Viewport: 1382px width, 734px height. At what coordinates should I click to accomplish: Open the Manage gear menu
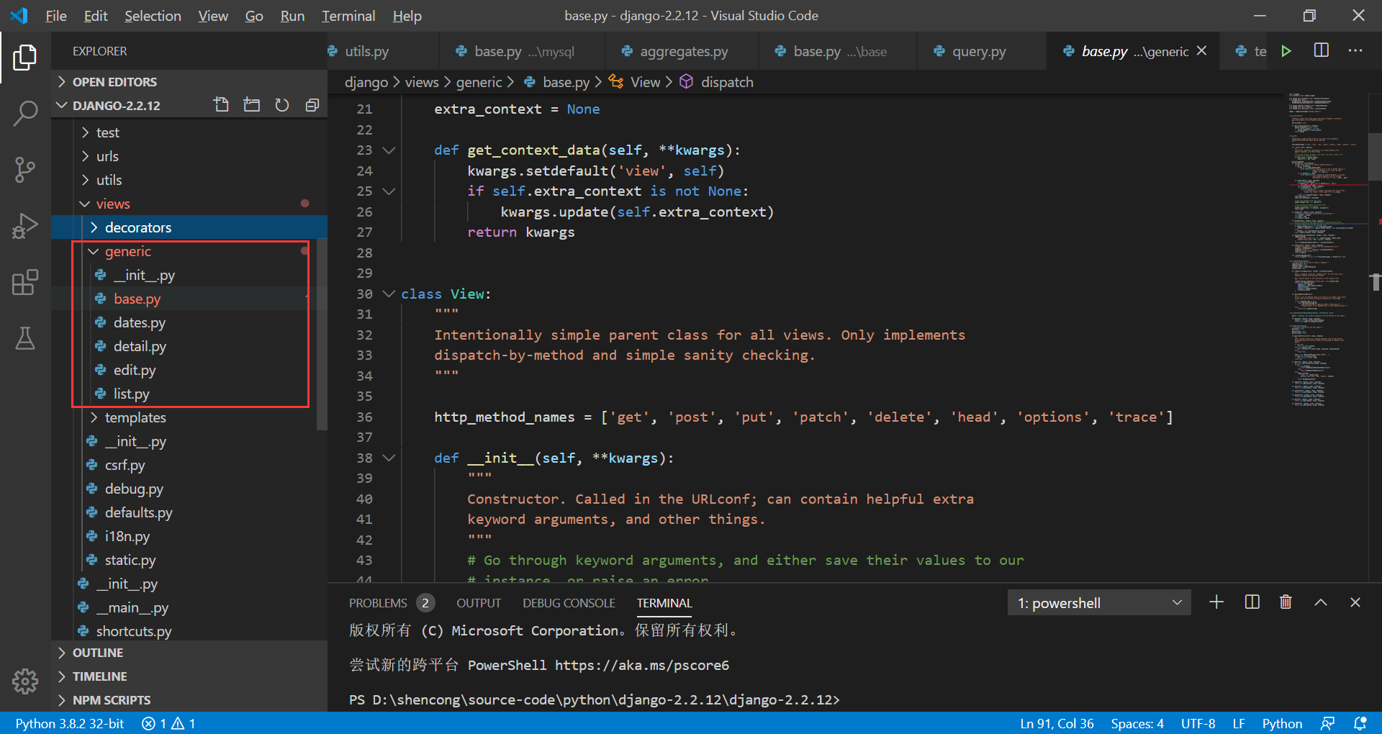click(25, 681)
